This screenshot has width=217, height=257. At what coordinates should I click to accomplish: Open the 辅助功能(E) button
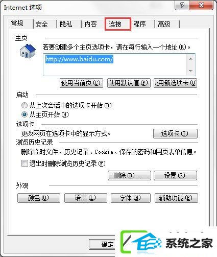pos(176,198)
